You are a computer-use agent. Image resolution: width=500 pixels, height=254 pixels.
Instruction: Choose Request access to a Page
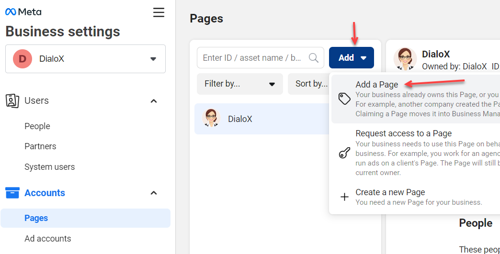403,133
